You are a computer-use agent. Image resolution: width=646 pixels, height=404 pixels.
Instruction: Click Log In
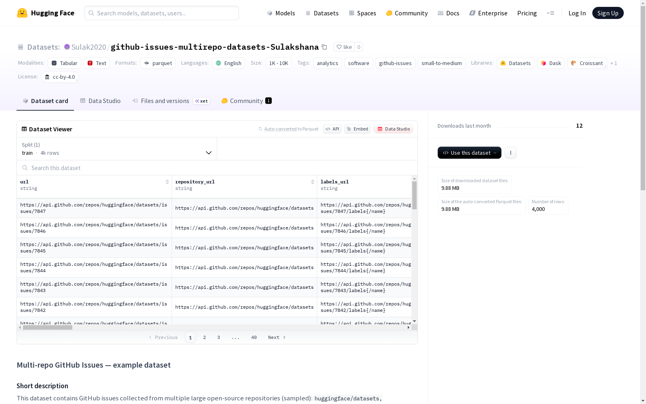(x=577, y=13)
